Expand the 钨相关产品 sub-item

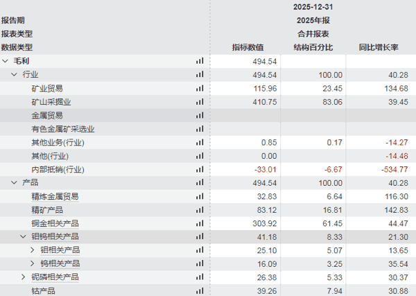tap(33, 263)
